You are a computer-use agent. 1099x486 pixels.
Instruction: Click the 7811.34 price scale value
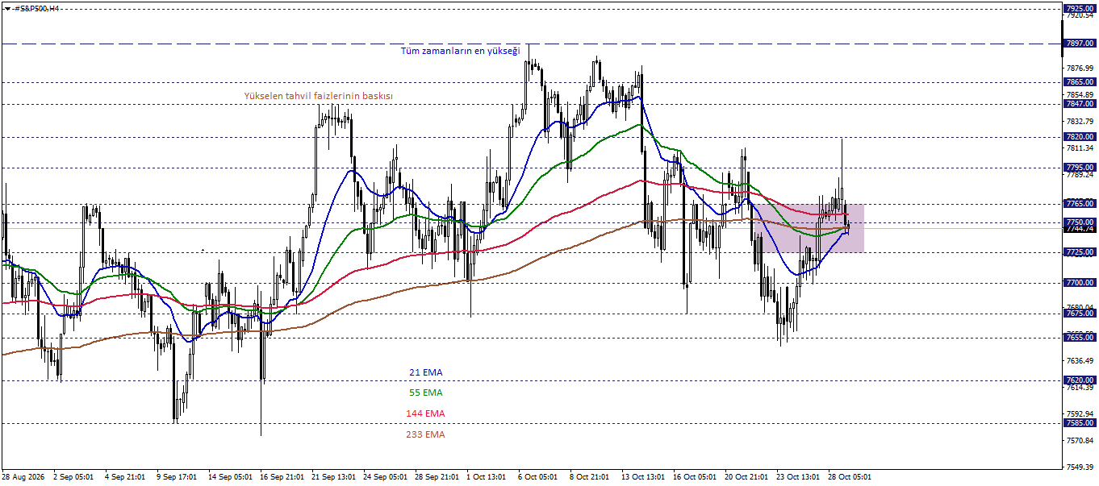1080,148
